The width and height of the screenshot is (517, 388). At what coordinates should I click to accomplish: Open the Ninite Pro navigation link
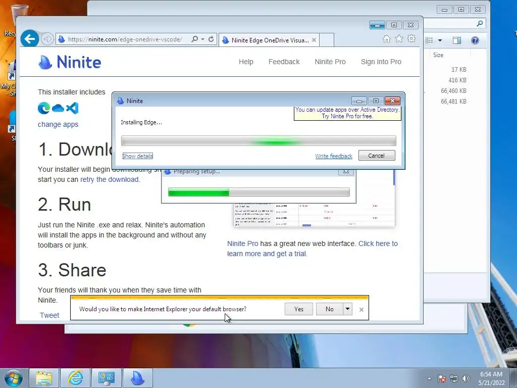(330, 62)
